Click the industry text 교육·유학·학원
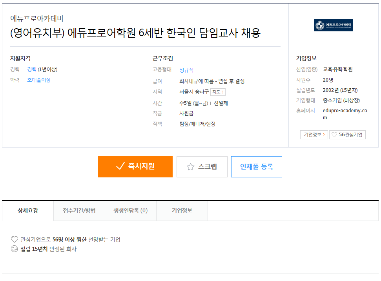 337,69
